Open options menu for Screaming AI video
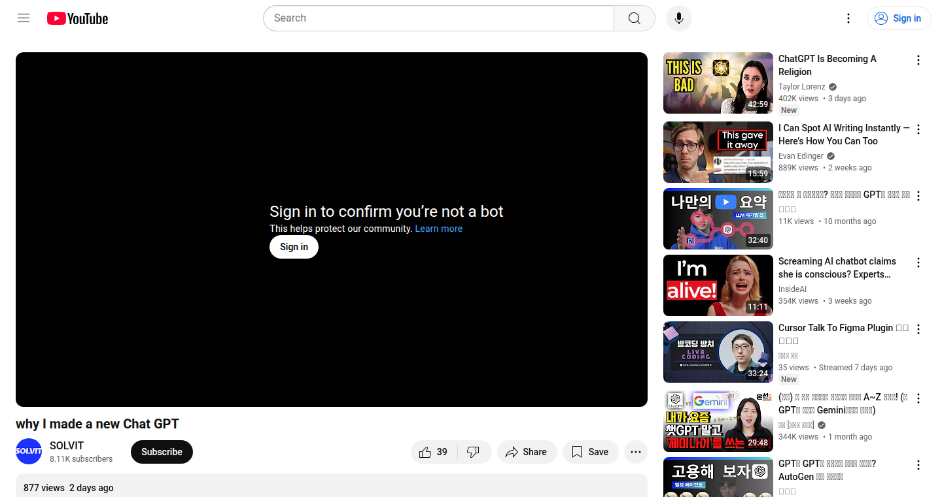The image size is (942, 497). tap(918, 263)
